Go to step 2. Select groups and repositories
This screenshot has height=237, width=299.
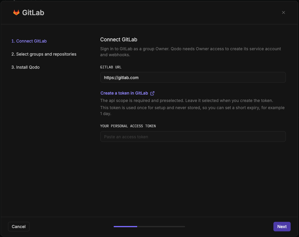coord(44,54)
